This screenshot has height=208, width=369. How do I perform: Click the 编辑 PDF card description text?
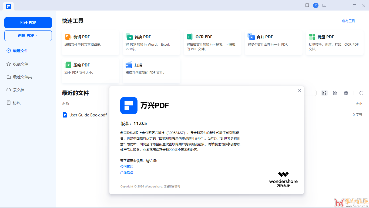[x=83, y=45]
